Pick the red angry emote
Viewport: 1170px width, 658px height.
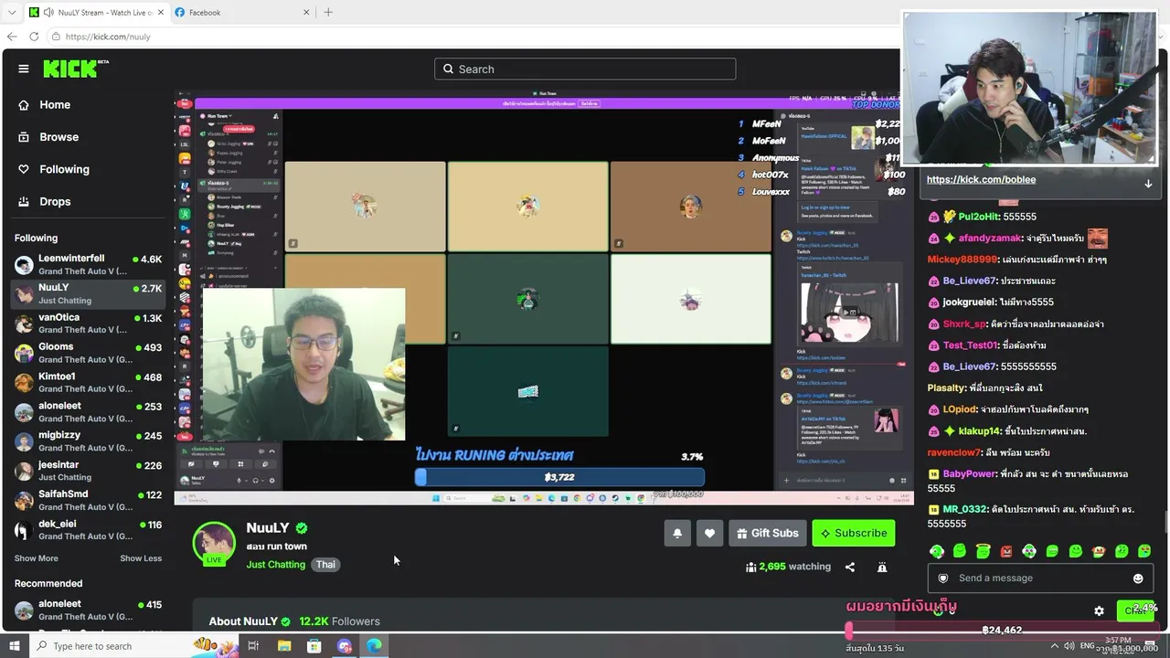(1006, 551)
